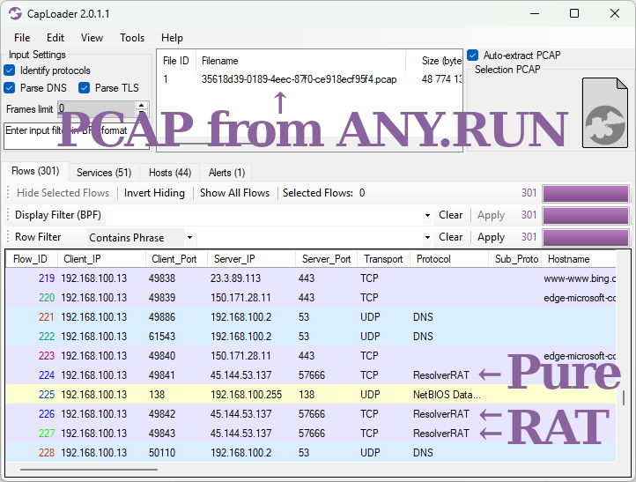
Task: Select flow 223 row
Action: (x=311, y=356)
